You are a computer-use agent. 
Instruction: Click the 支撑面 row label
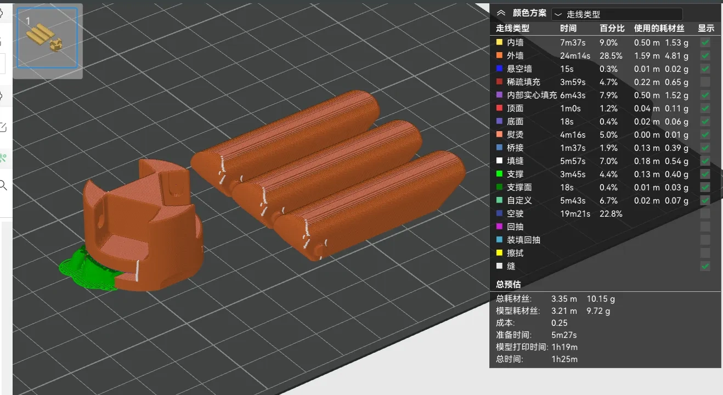coord(519,187)
